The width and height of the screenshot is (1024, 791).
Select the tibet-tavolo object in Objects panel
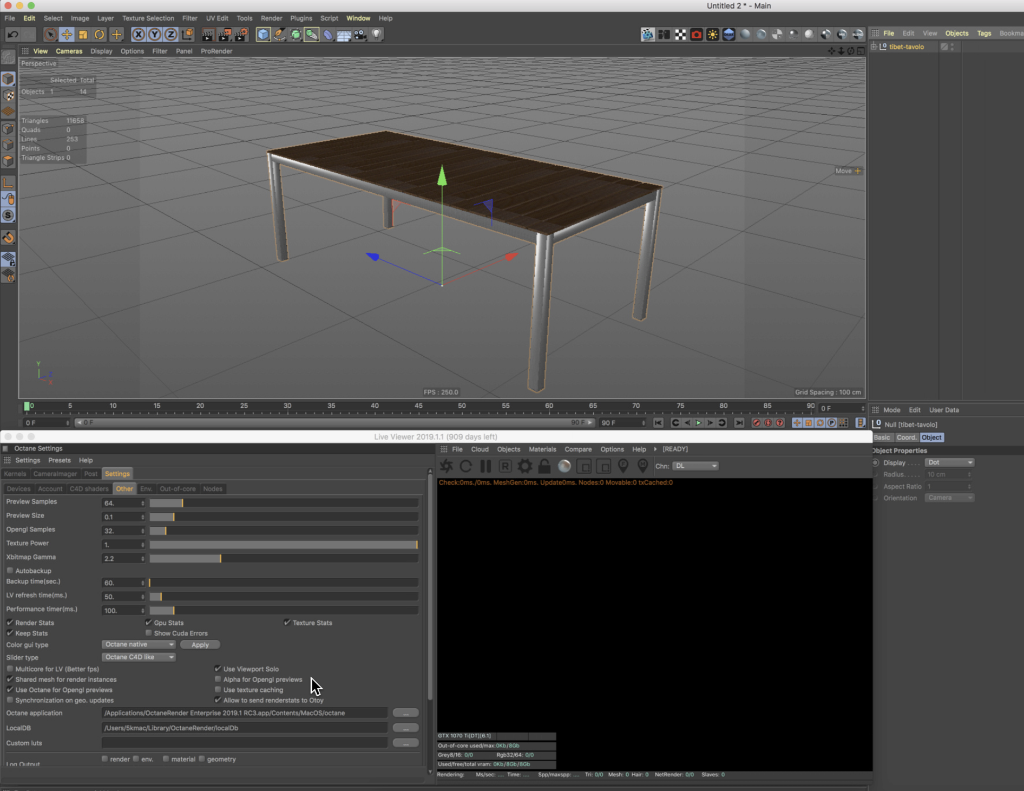pyautogui.click(x=906, y=47)
